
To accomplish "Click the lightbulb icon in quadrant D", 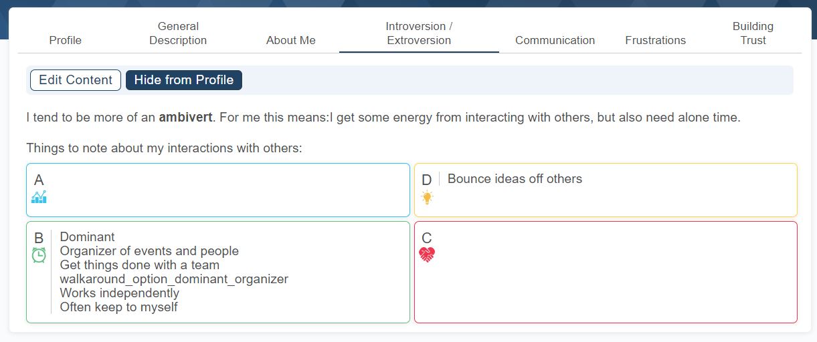I will coord(427,197).
